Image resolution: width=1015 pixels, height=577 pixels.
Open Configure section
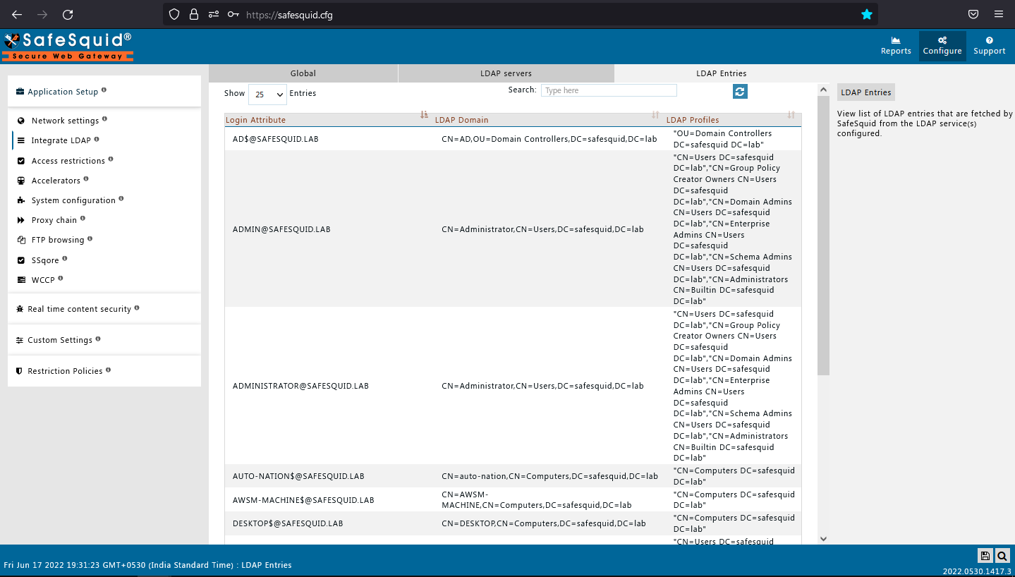[x=942, y=47]
